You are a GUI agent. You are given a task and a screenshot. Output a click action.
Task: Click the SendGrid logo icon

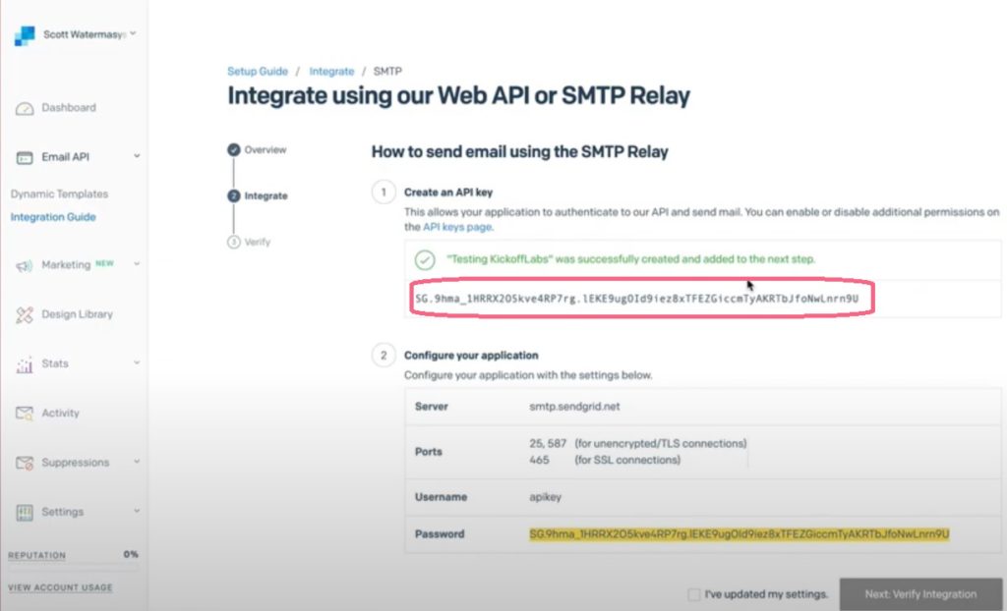(25, 36)
